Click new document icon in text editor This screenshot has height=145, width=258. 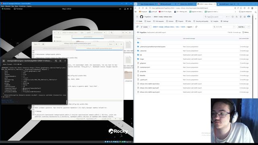coord(43,44)
